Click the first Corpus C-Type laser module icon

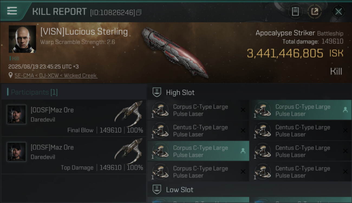[x=160, y=110]
